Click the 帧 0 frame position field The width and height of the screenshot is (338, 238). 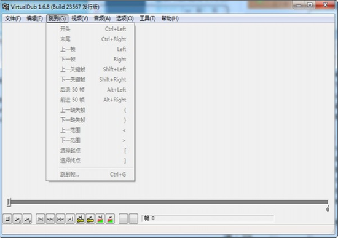[208, 218]
